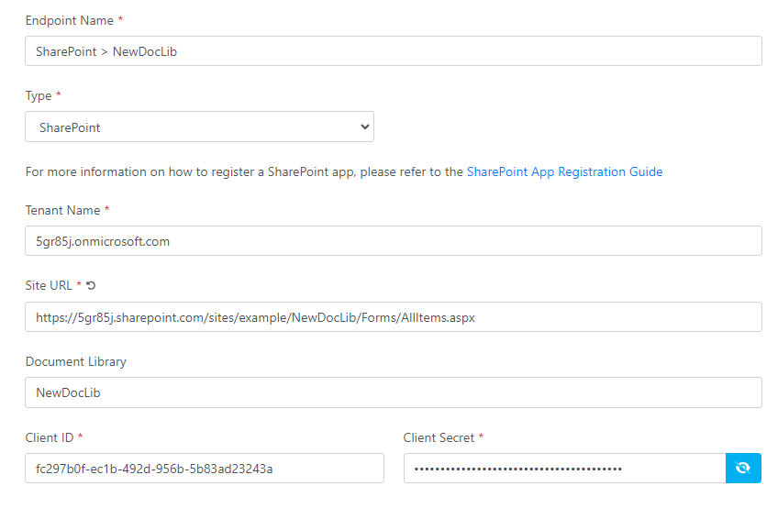Select the Document Library input field

393,392
